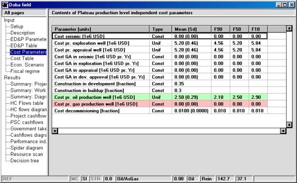The height and width of the screenshot is (183, 297).
Task: Toggle the STR status bar indicator
Action: point(95,179)
